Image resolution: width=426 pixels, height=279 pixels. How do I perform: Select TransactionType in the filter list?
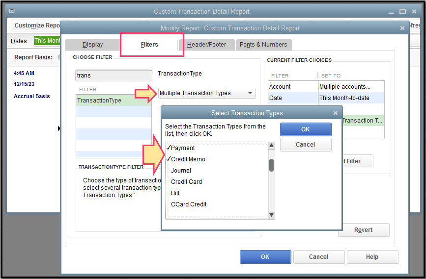click(x=114, y=101)
